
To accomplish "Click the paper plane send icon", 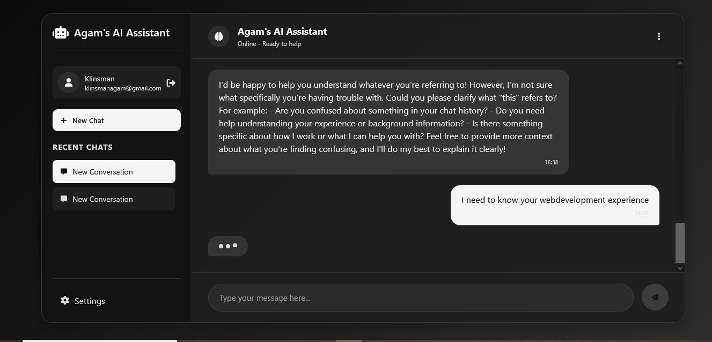I will (x=655, y=297).
